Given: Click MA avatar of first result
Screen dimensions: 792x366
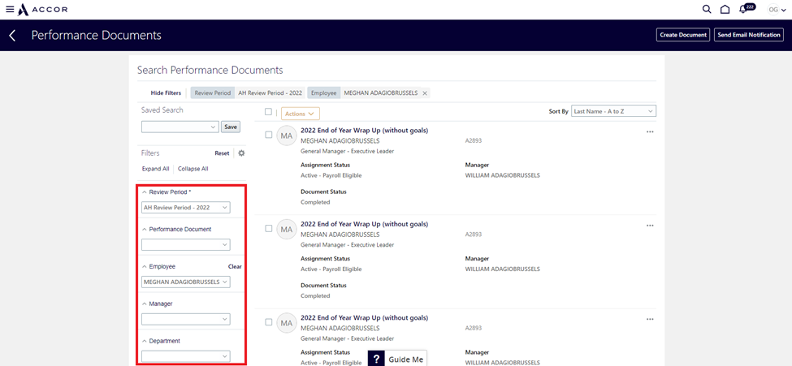Looking at the screenshot, I should 287,136.
